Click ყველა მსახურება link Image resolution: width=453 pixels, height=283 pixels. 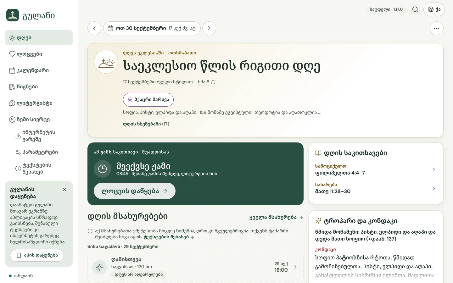(x=276, y=217)
